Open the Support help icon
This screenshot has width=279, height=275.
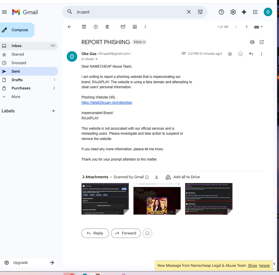221,12
